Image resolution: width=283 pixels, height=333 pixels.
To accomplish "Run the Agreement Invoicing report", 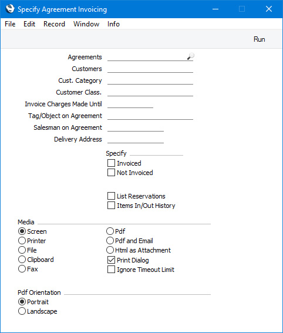I will click(260, 39).
